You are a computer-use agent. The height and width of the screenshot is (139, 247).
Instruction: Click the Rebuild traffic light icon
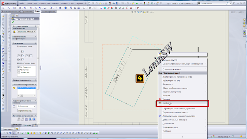145,3
